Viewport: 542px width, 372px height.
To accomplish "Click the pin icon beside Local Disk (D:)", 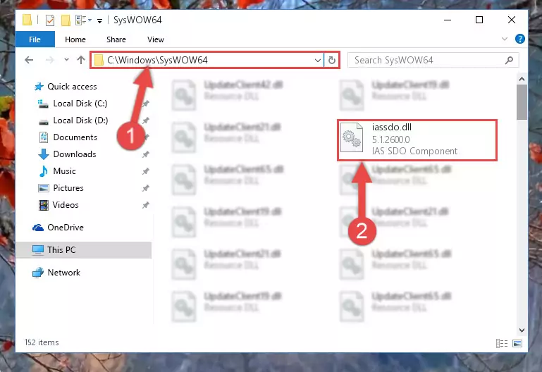I will pos(146,120).
